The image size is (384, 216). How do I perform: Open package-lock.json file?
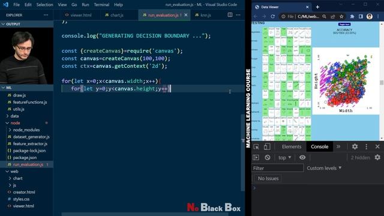pyautogui.click(x=29, y=151)
